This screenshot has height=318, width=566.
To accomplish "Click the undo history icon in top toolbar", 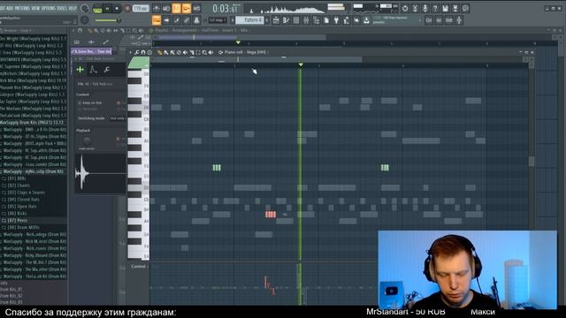I will coord(405,8).
